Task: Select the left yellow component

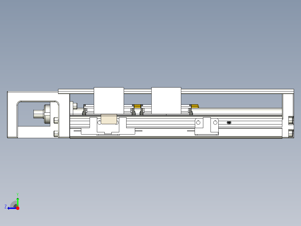Action: coord(137,106)
